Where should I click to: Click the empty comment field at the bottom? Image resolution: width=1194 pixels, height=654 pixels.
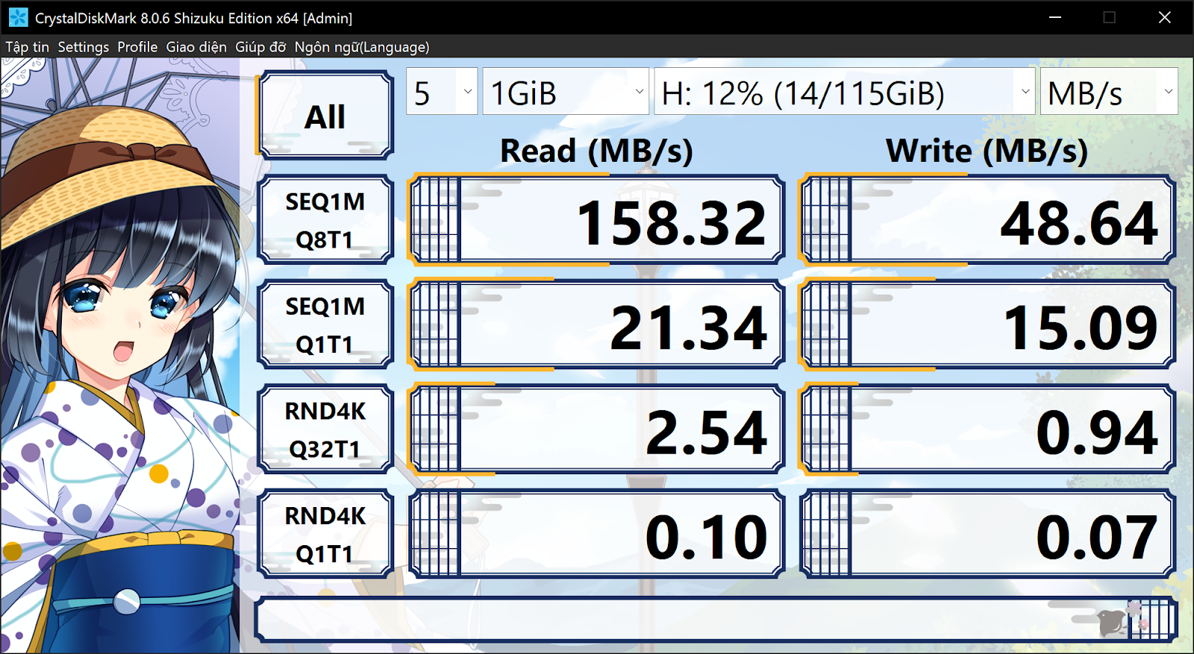coord(716,619)
